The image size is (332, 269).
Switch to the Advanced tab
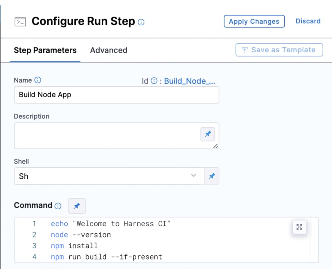(x=109, y=50)
